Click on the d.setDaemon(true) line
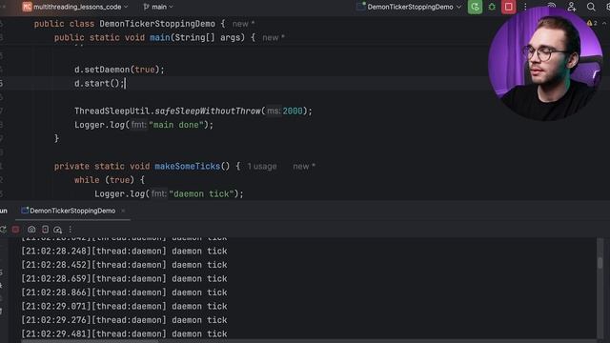Image resolution: width=610 pixels, height=343 pixels. 119,70
